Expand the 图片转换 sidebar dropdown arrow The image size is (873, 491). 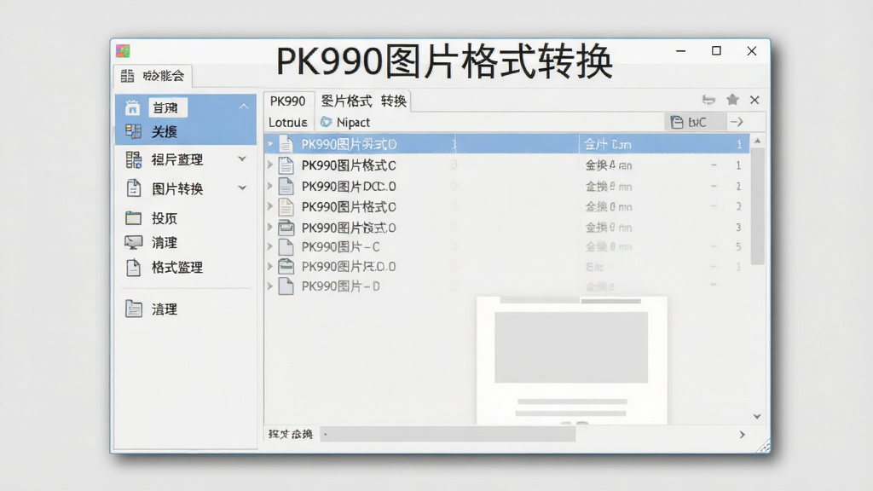tap(242, 188)
